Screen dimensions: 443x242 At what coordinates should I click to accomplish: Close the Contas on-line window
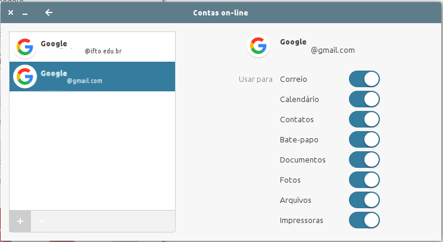(x=11, y=12)
